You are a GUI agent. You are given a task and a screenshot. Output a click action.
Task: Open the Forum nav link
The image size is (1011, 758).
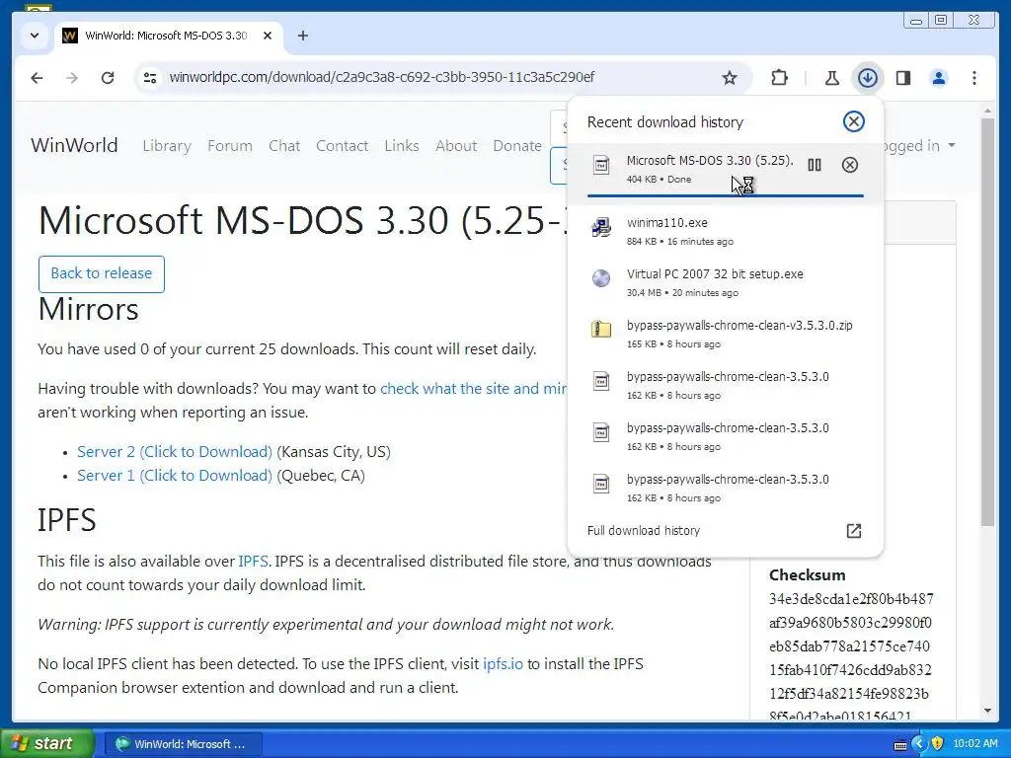tap(229, 146)
